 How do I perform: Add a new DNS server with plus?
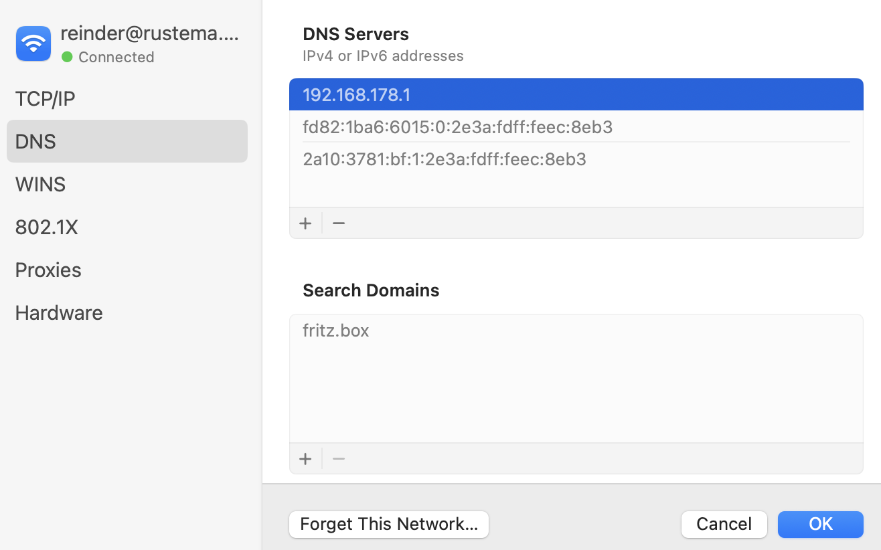click(x=305, y=223)
